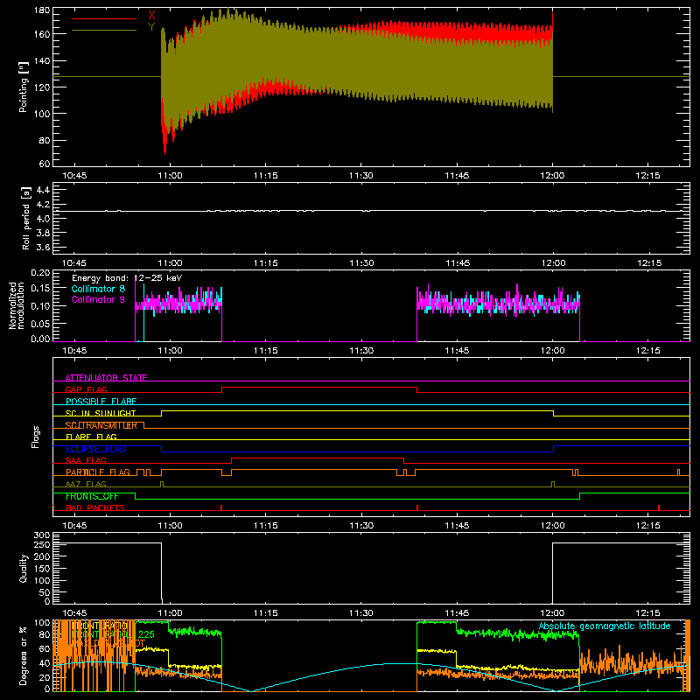Click the ATTENUATOR_STATE flag label

tap(106, 378)
